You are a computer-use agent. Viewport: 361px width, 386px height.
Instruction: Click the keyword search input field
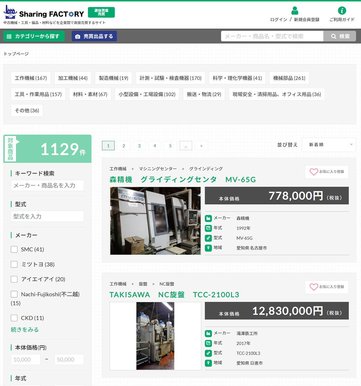[x=48, y=185]
